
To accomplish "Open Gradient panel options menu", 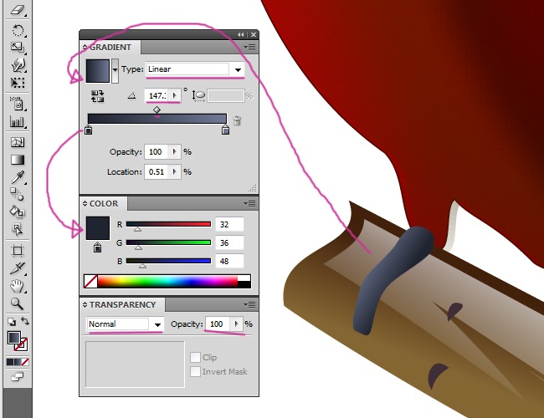I will [249, 47].
